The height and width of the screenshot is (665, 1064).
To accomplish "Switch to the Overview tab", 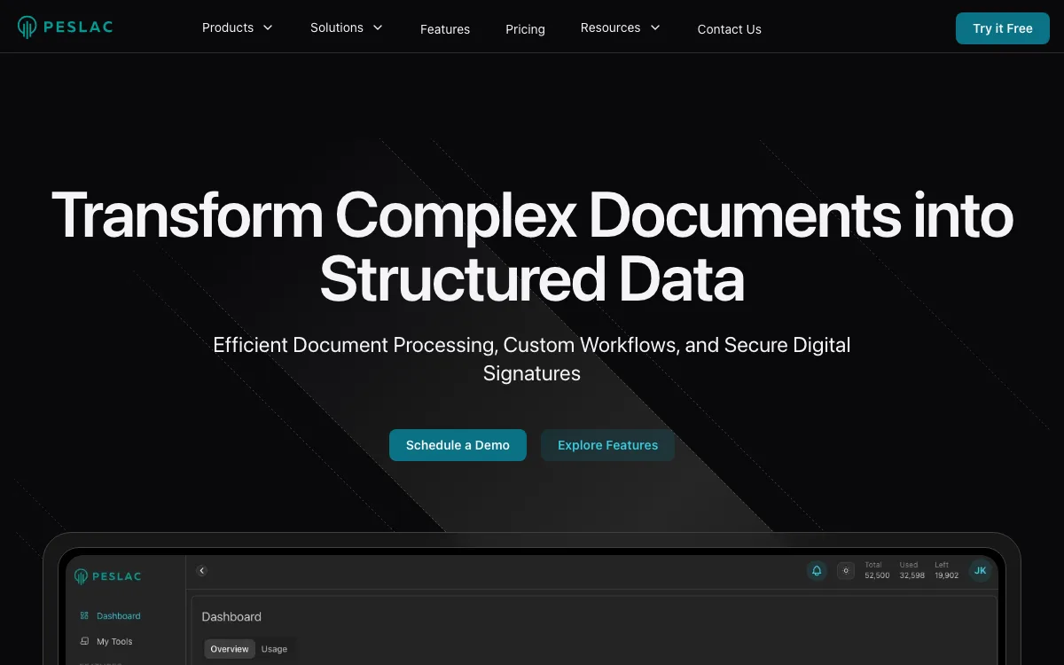I will (x=230, y=649).
